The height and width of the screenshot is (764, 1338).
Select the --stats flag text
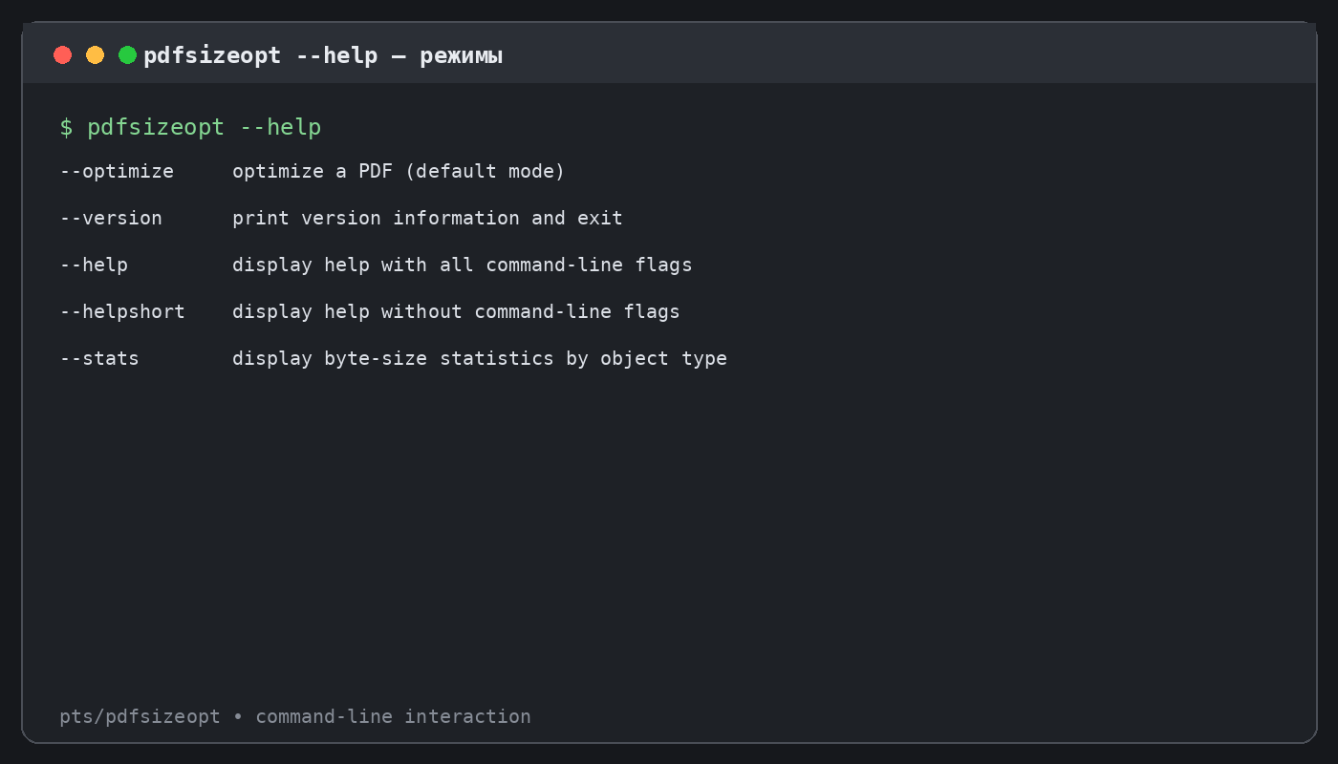point(99,358)
